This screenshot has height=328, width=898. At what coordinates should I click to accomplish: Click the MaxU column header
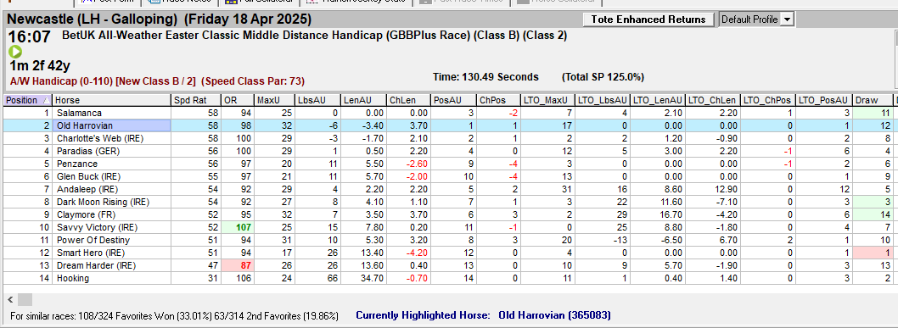274,100
